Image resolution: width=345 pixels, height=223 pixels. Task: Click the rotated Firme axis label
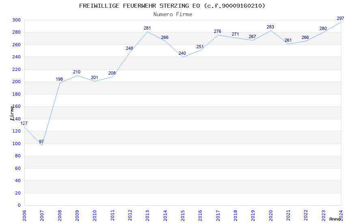tap(12, 113)
